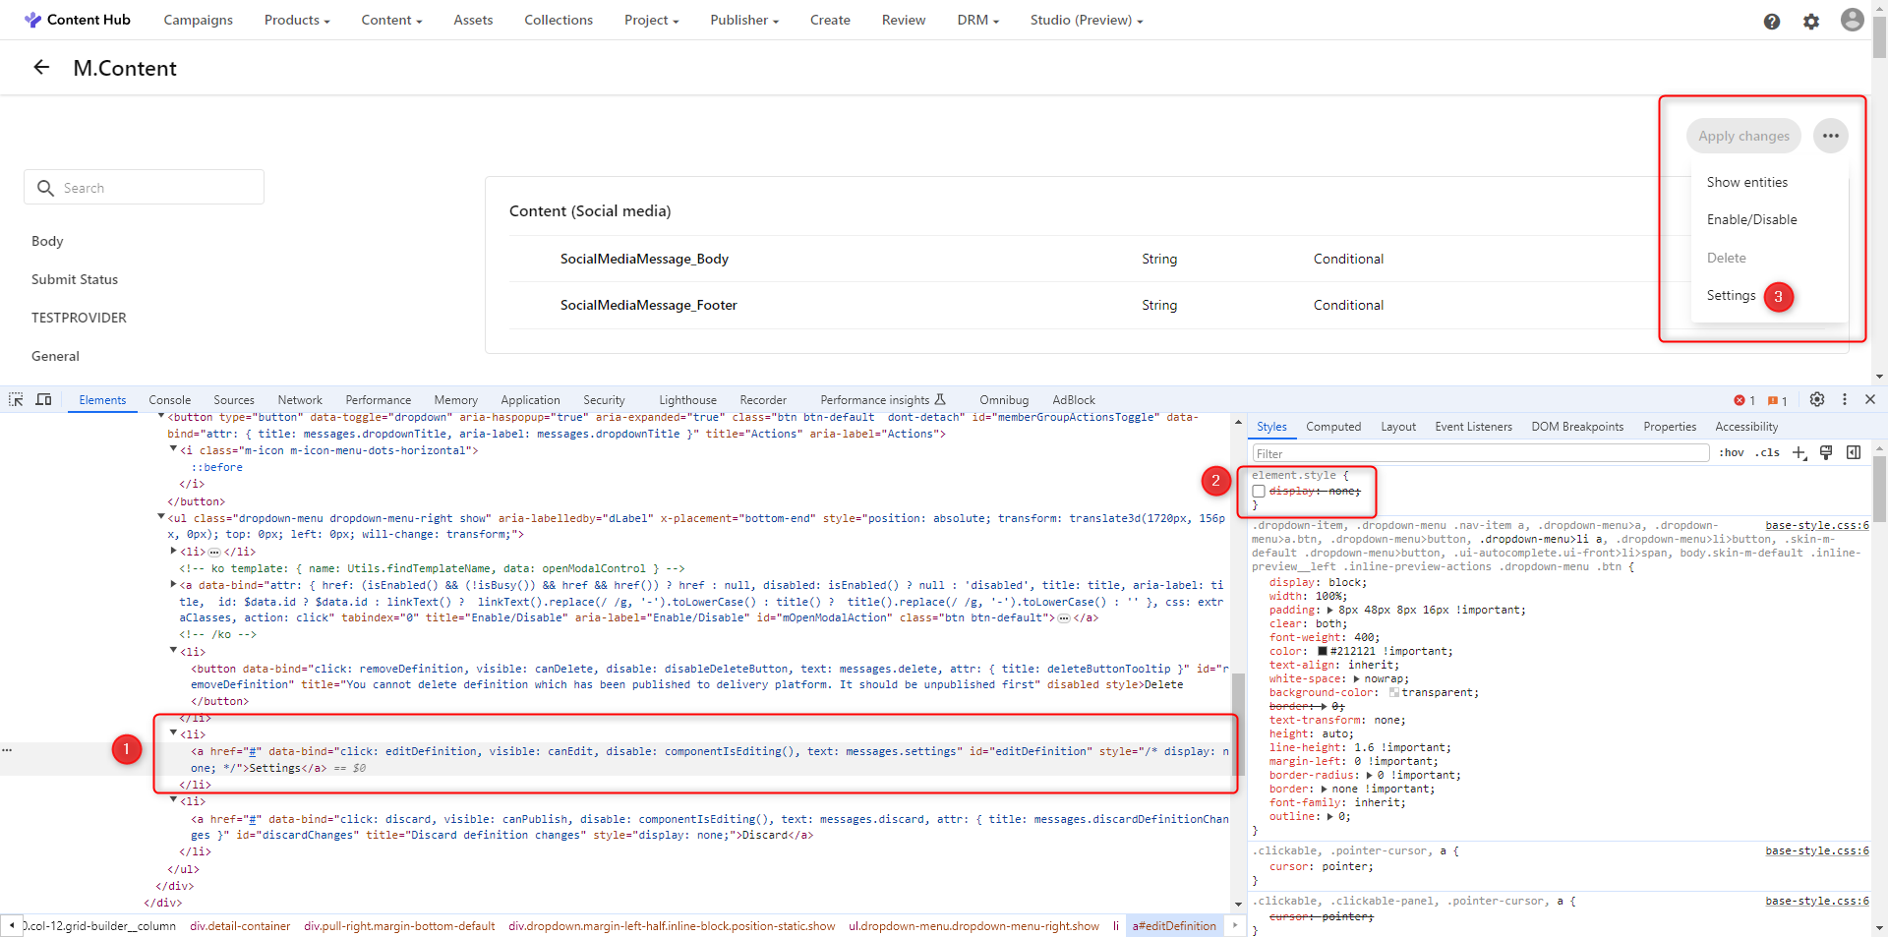Viewport: 1888px width, 937px height.
Task: Activate the DevTools inspect element picker
Action: [16, 399]
